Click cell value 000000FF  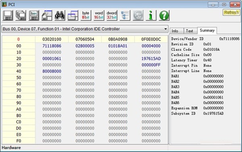151,65
